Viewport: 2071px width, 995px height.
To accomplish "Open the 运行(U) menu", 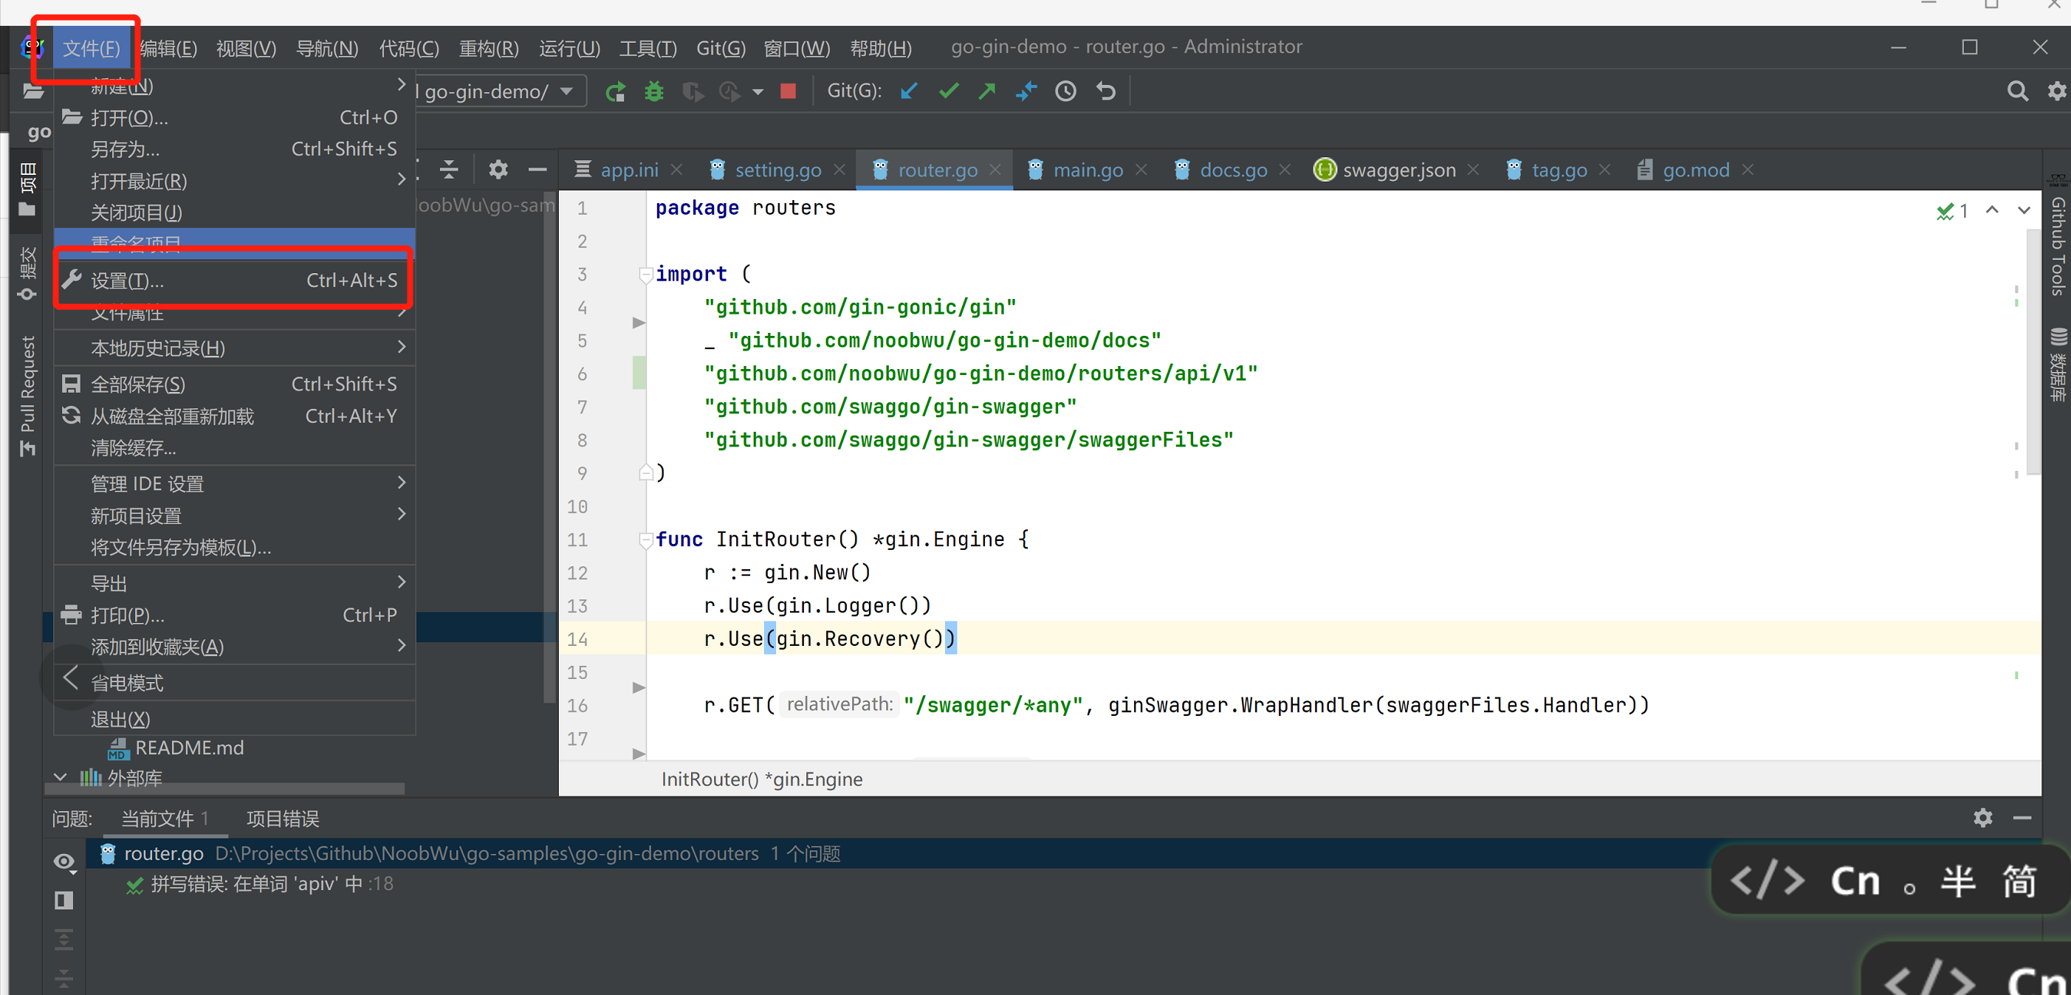I will tap(569, 48).
